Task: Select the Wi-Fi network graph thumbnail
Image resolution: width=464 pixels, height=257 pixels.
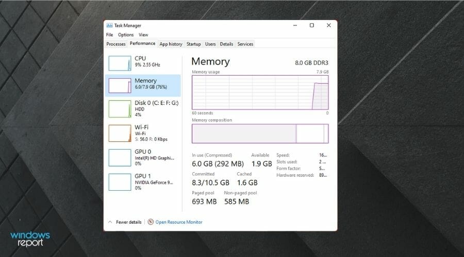Action: coord(120,133)
